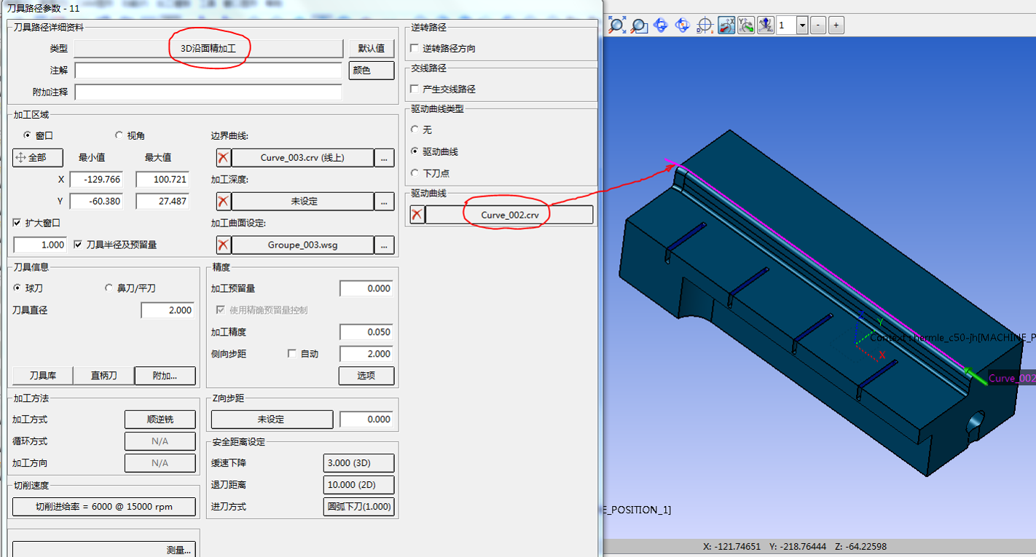Select the zoom window magnifier icon
Image resolution: width=1036 pixels, height=557 pixels.
point(639,25)
